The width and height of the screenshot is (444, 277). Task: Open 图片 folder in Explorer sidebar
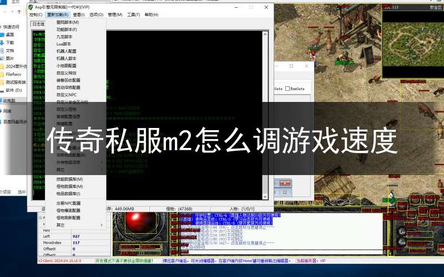tap(10, 59)
